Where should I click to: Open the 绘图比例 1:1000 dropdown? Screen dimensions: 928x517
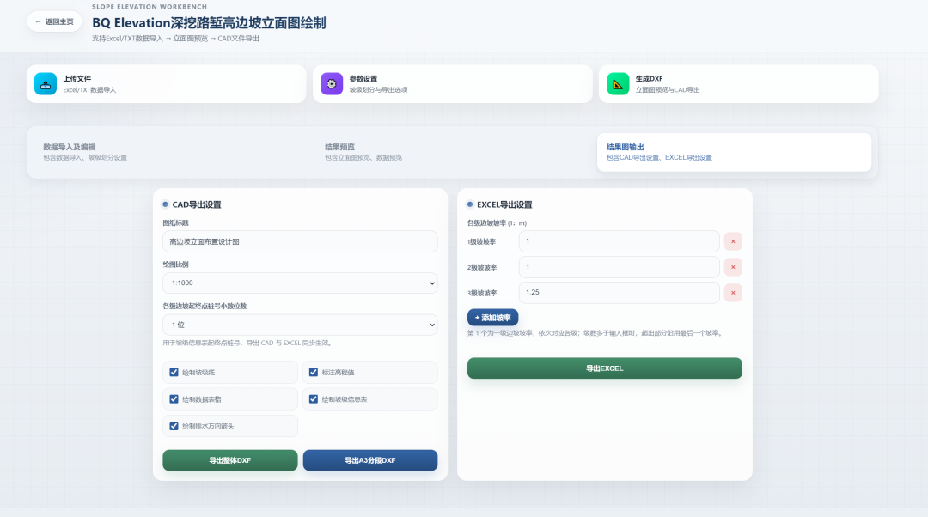pyautogui.click(x=300, y=283)
